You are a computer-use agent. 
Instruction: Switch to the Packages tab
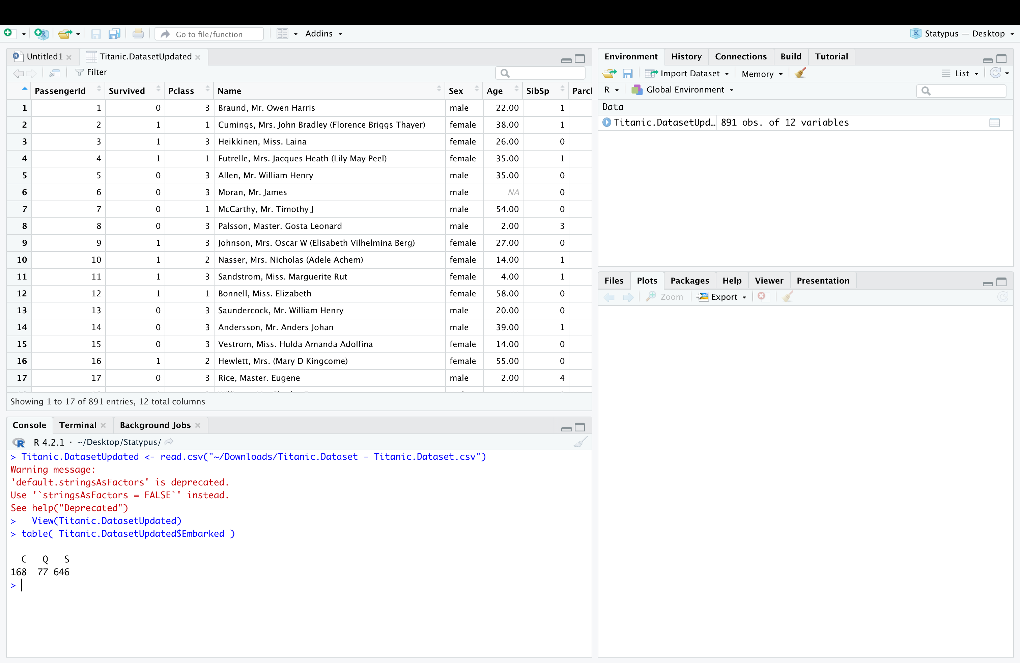(689, 281)
